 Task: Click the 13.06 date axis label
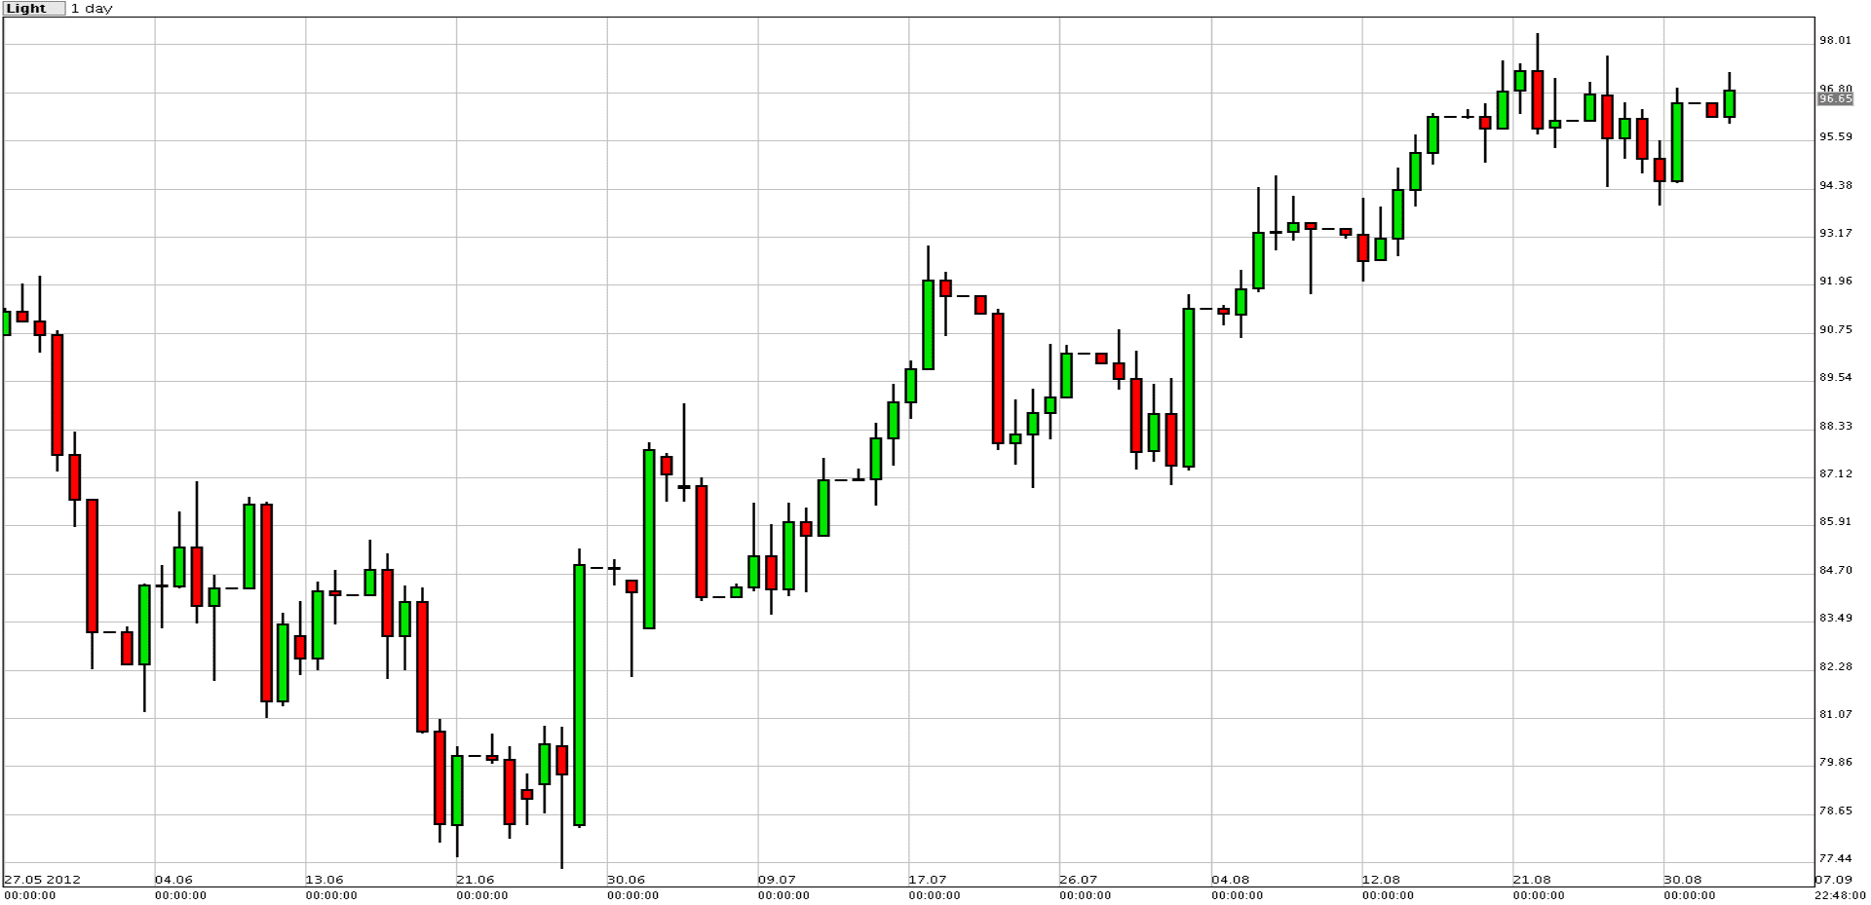pyautogui.click(x=325, y=880)
